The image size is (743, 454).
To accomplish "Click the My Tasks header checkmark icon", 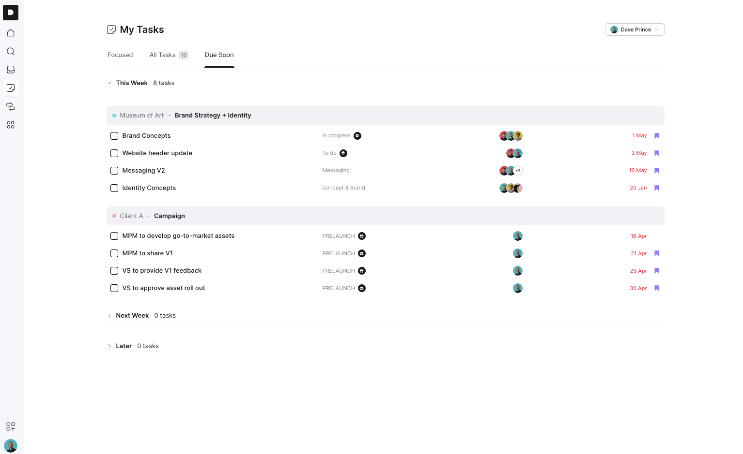I will [x=111, y=29].
